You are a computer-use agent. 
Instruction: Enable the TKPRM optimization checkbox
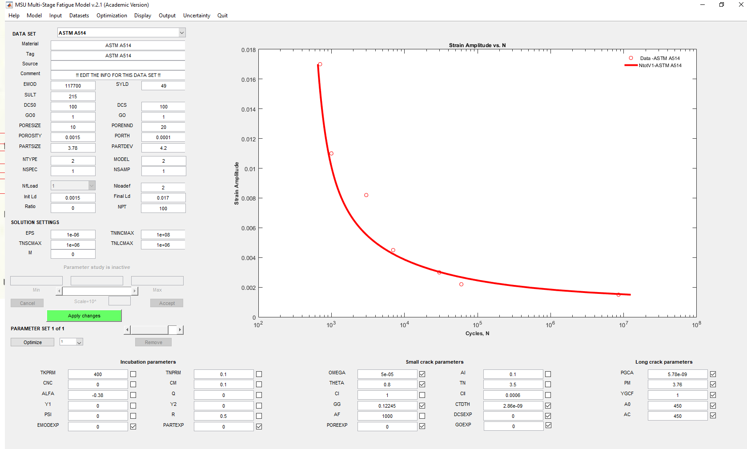133,374
